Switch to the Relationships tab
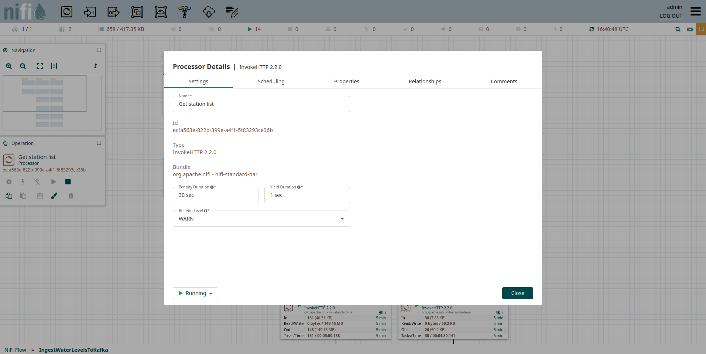 (x=425, y=81)
